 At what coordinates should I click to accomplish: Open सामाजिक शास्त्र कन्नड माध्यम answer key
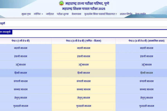(x=147, y=89)
